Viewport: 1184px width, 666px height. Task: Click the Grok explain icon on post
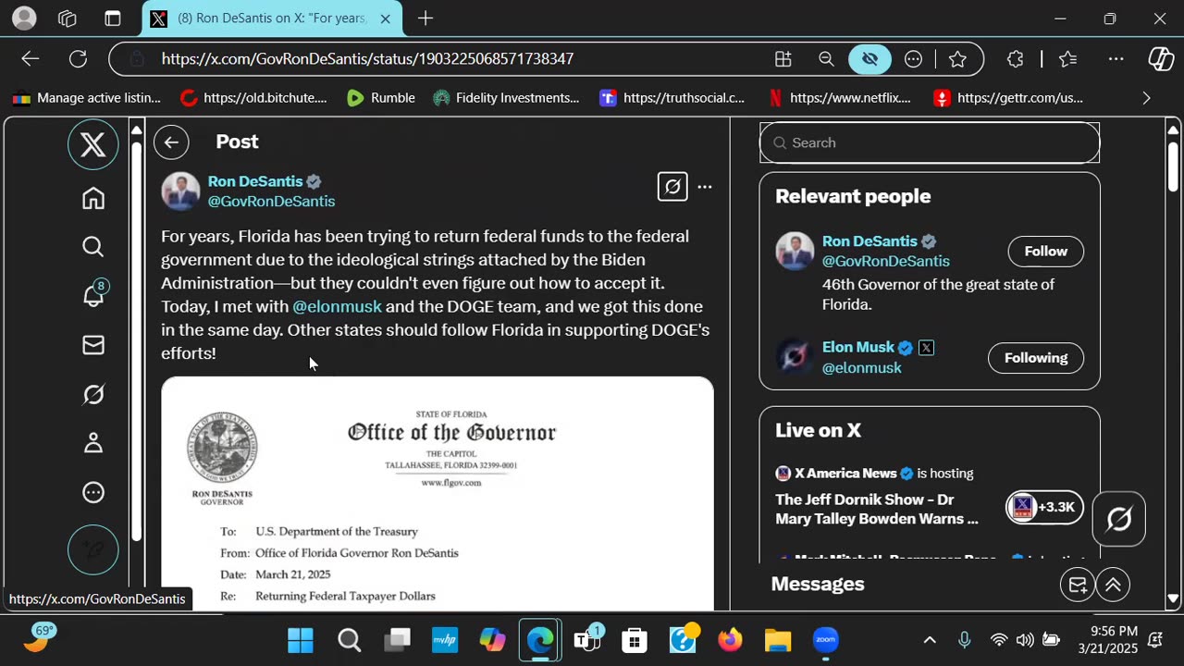pos(672,187)
